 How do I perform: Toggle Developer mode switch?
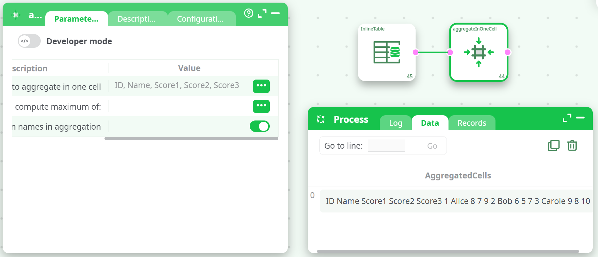coord(29,41)
